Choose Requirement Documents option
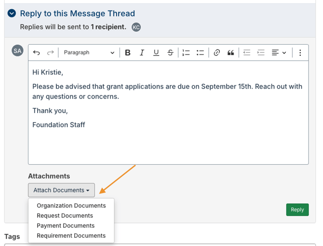 [71, 236]
